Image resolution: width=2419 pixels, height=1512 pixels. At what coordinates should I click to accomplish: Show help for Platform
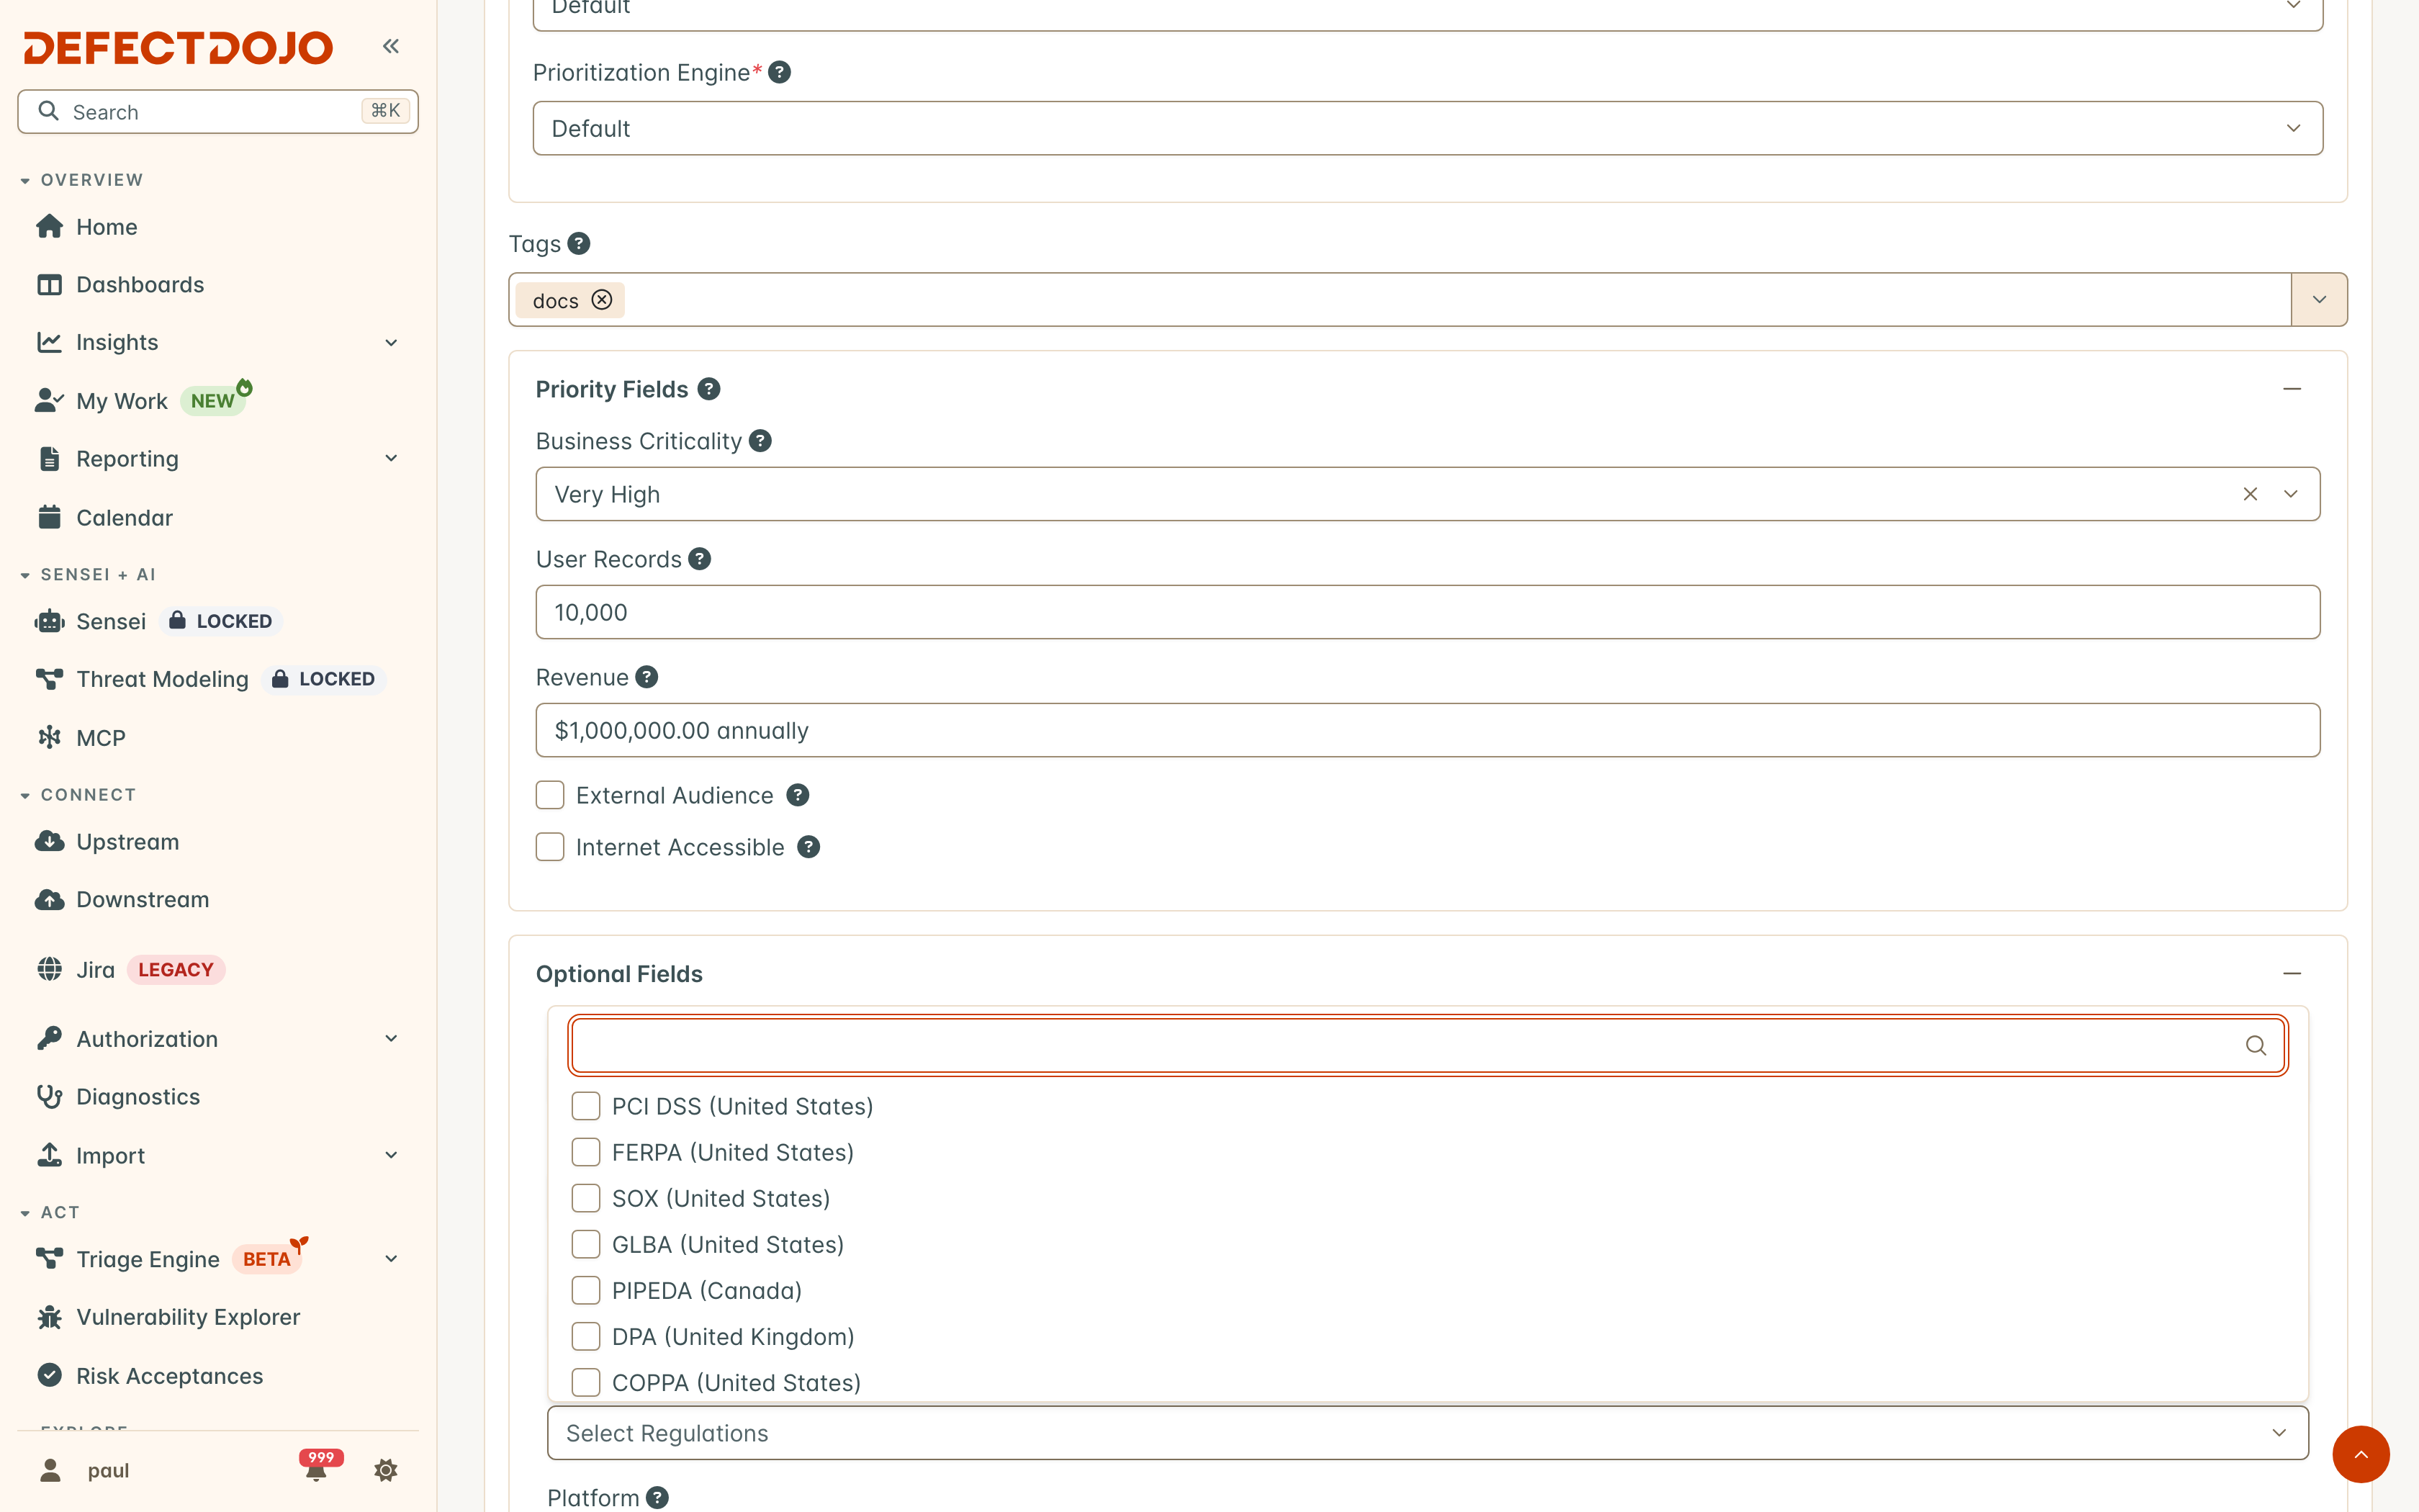tap(657, 1498)
